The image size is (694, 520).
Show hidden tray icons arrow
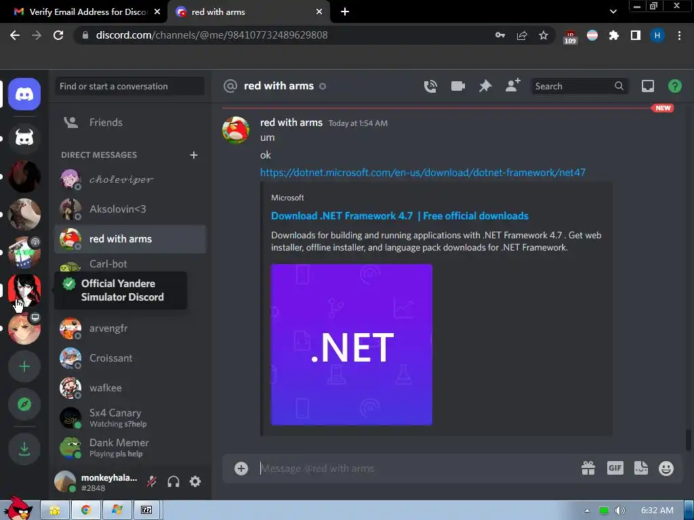click(x=587, y=511)
